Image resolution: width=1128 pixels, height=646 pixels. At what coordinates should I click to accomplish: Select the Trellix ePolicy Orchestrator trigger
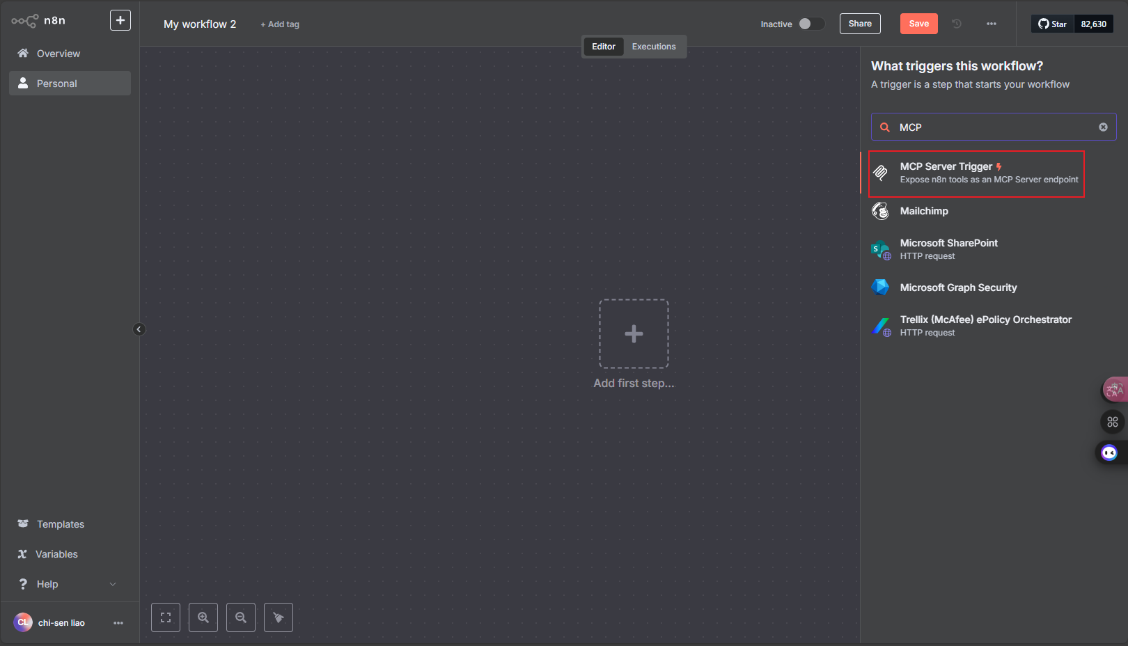985,325
